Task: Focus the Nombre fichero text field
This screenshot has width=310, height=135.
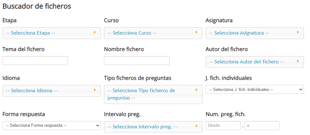Action: (137, 61)
